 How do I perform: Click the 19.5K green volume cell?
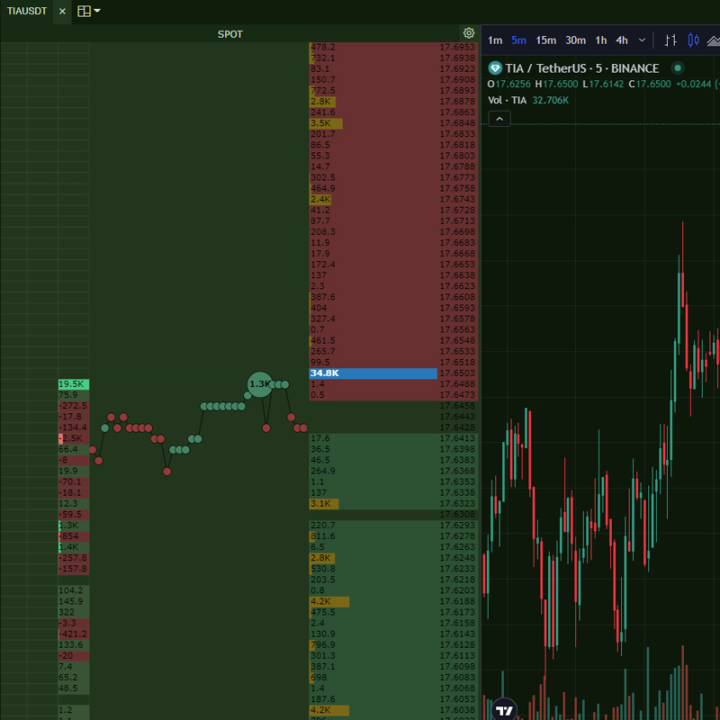(x=73, y=384)
